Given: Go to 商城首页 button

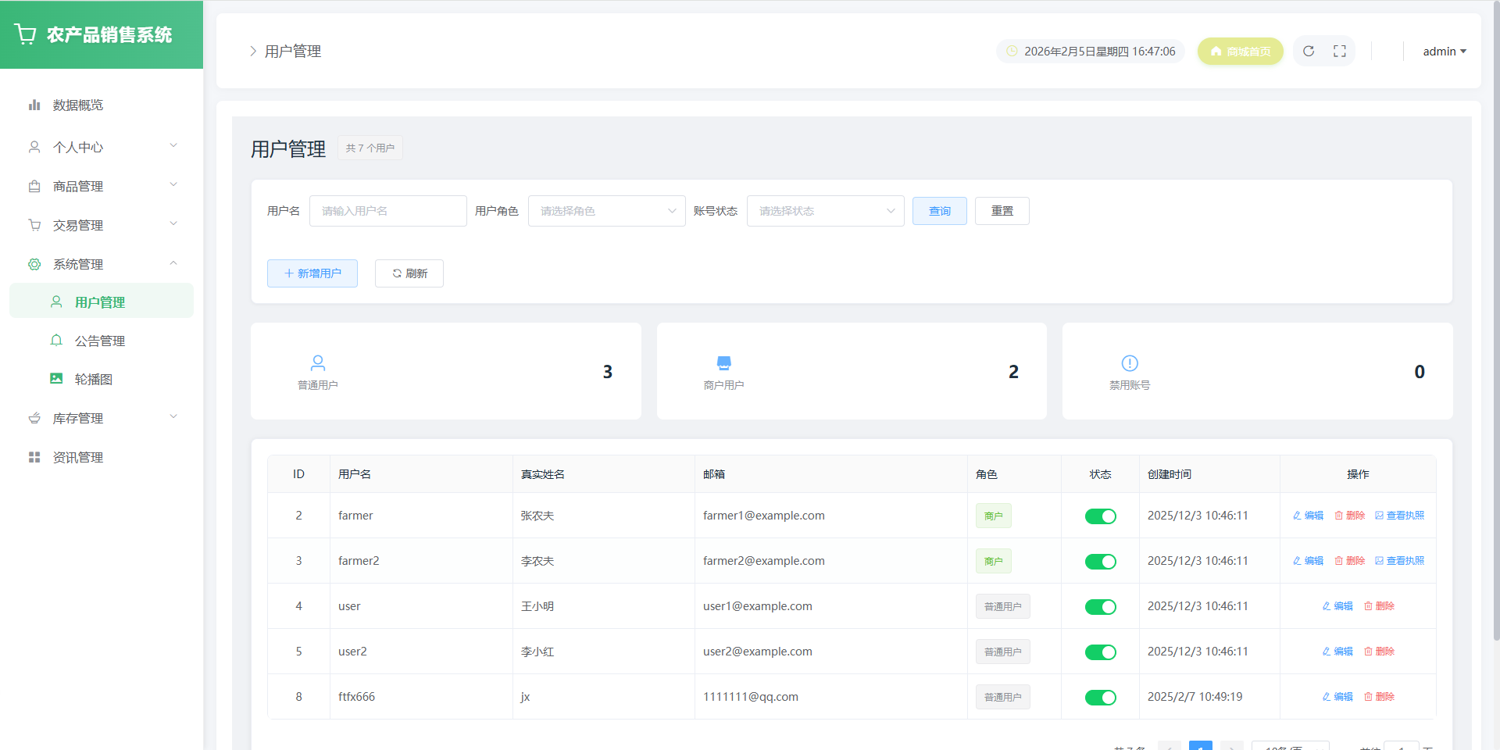Looking at the screenshot, I should click(1241, 52).
